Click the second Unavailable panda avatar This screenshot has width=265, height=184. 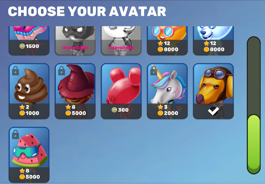pos(121,41)
